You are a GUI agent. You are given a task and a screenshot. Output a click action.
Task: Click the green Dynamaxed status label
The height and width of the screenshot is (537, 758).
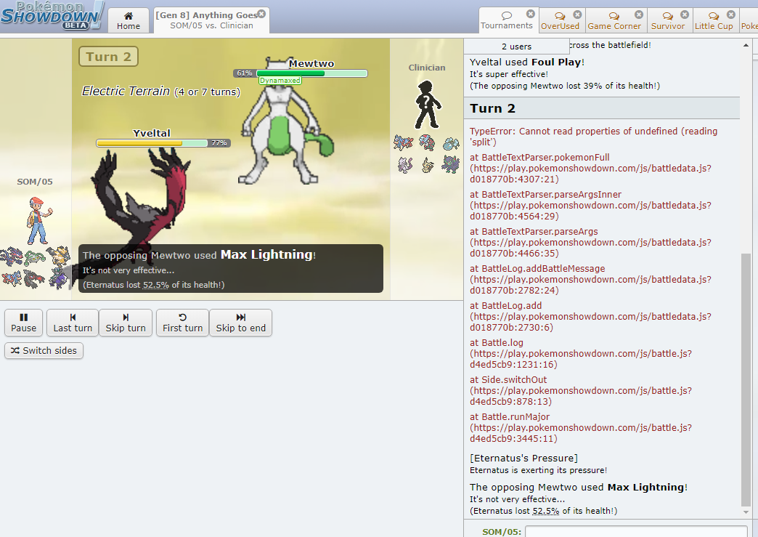280,81
